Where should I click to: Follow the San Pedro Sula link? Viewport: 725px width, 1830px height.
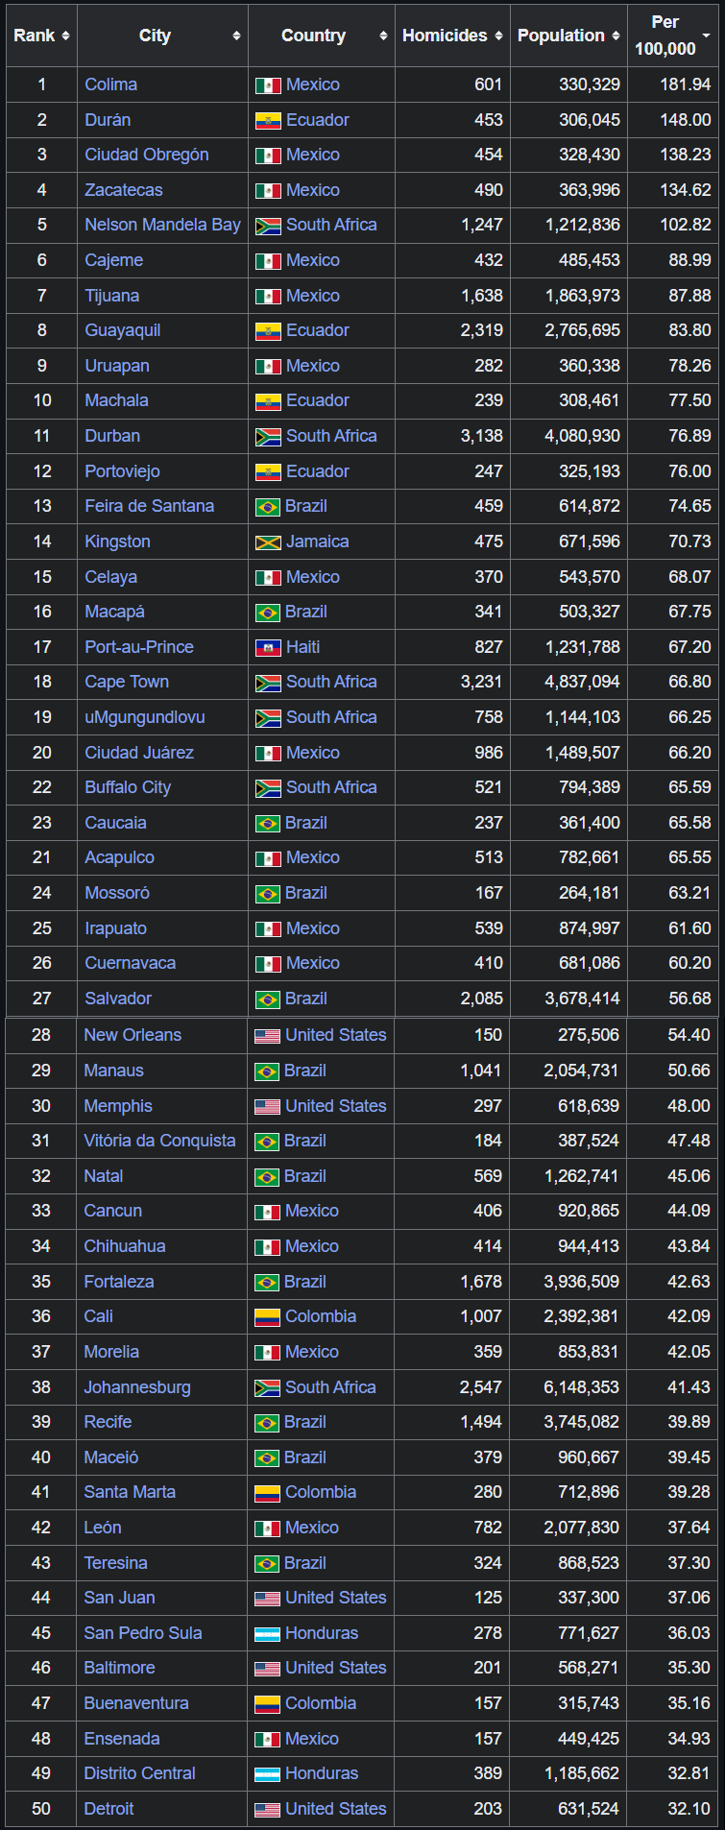pos(143,1633)
